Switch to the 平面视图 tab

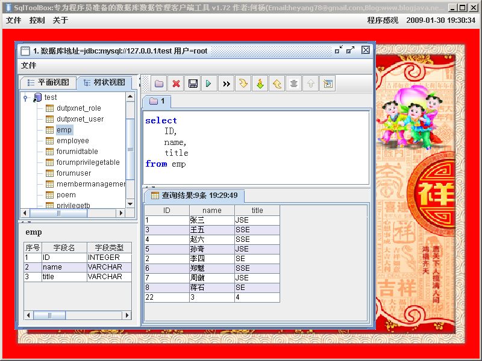click(x=48, y=82)
